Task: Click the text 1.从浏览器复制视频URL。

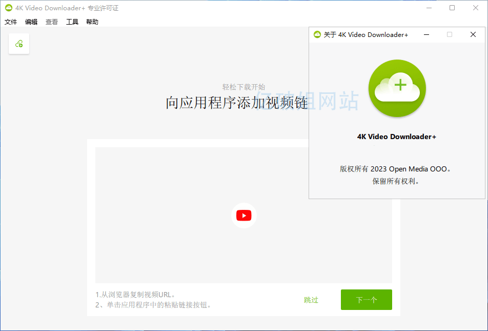Action: (x=136, y=295)
